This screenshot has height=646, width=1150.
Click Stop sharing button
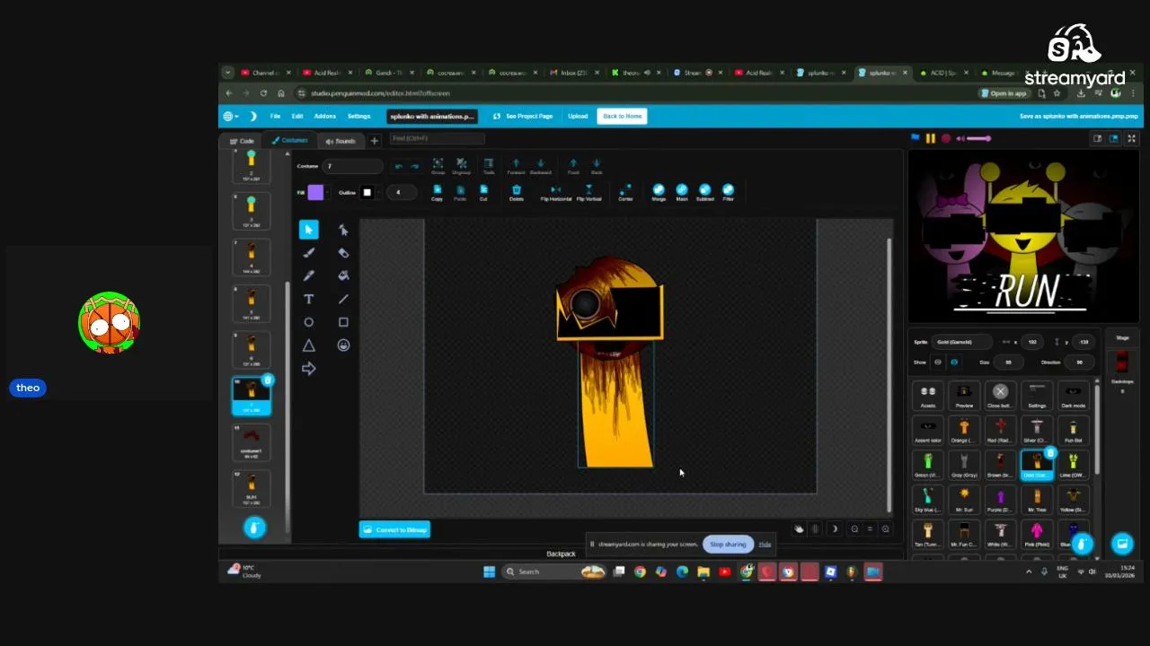point(728,544)
